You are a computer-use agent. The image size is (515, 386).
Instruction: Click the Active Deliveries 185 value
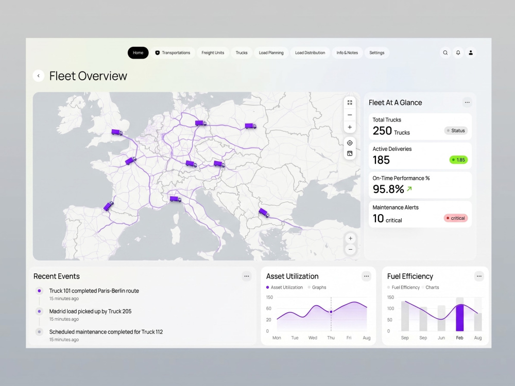coord(381,160)
